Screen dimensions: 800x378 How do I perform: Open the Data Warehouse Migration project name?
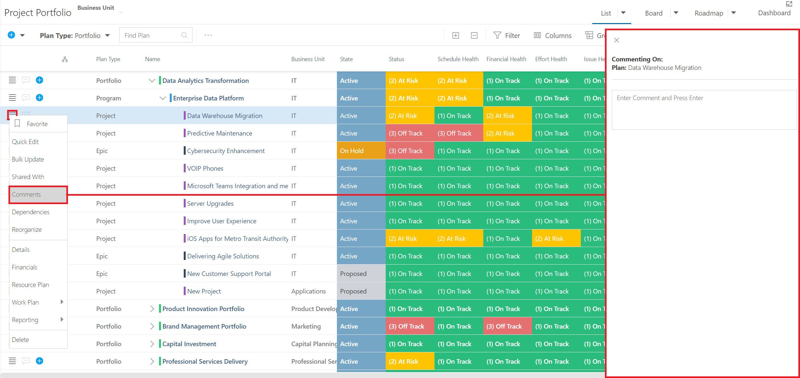click(224, 116)
